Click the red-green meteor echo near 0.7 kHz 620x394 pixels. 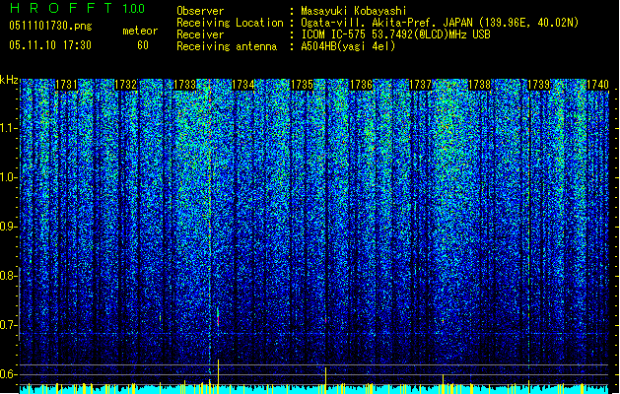tap(218, 316)
